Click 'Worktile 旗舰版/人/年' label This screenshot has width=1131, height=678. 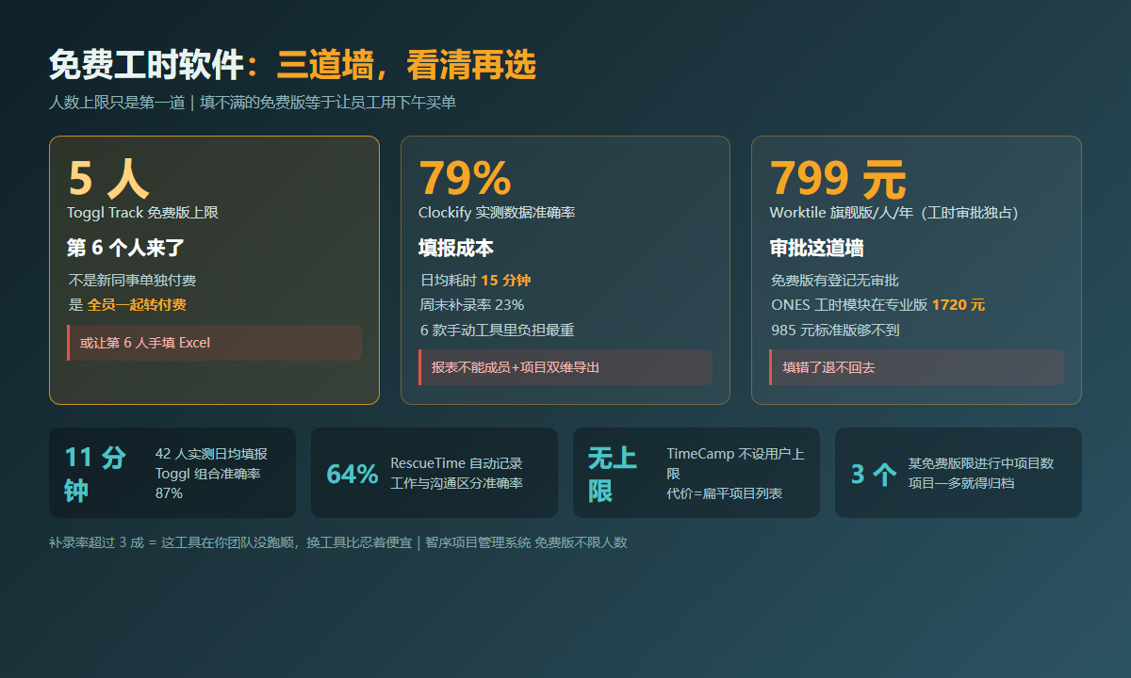click(893, 213)
